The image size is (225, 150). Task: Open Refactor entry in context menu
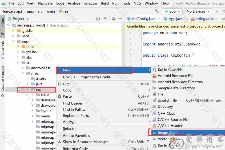pos(104,129)
